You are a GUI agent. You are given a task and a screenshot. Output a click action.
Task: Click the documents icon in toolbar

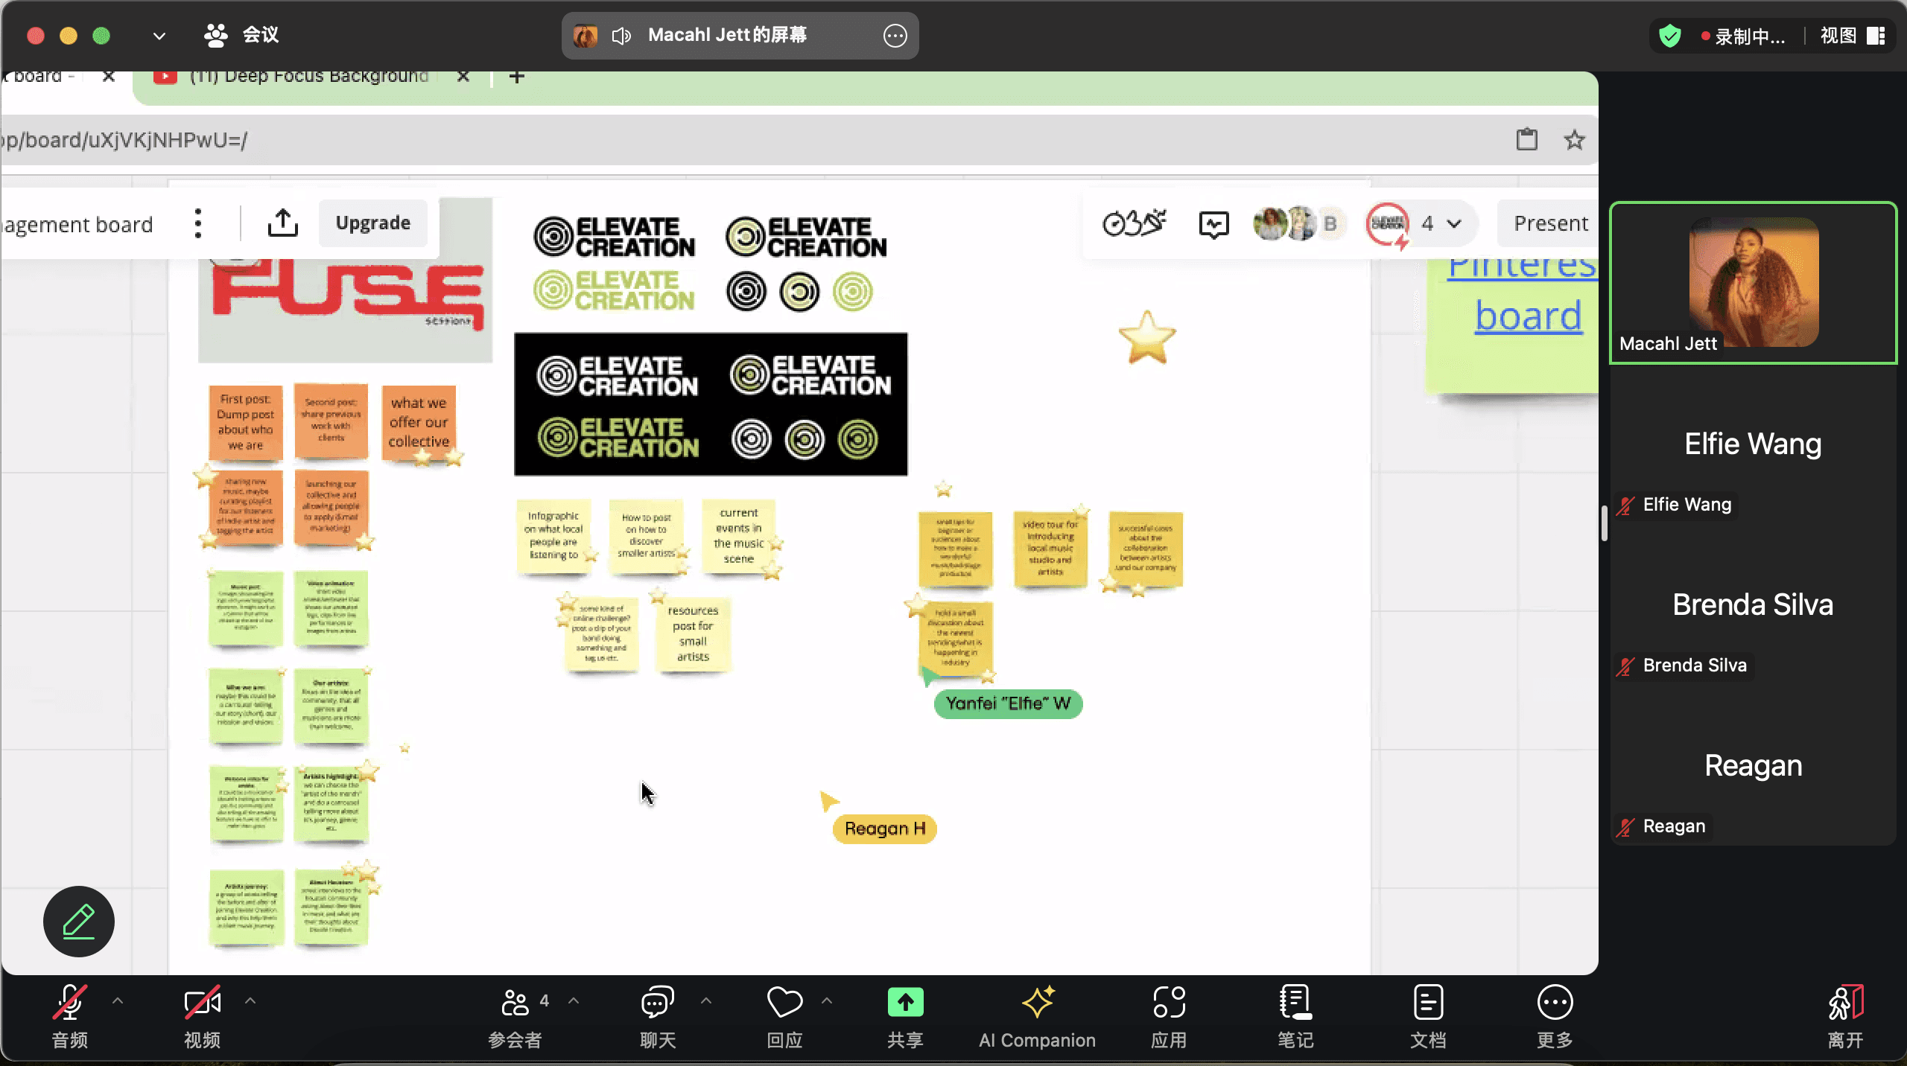[x=1427, y=1002]
